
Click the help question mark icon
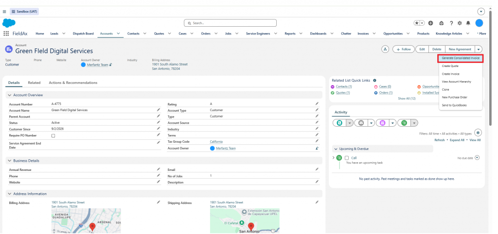click(x=451, y=23)
